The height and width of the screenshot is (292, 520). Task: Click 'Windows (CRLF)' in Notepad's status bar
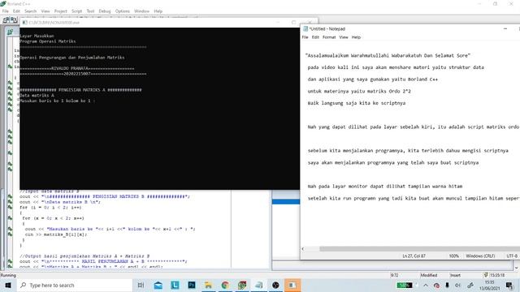[x=480, y=256]
